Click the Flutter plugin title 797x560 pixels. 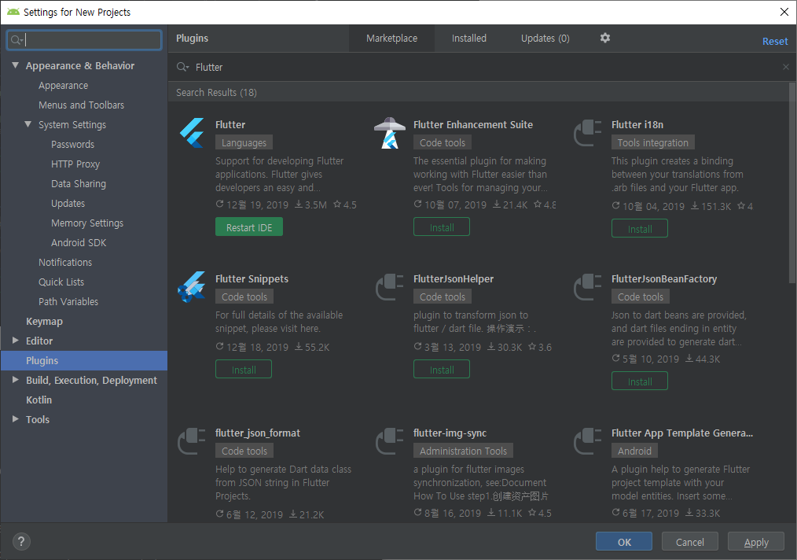pos(230,124)
